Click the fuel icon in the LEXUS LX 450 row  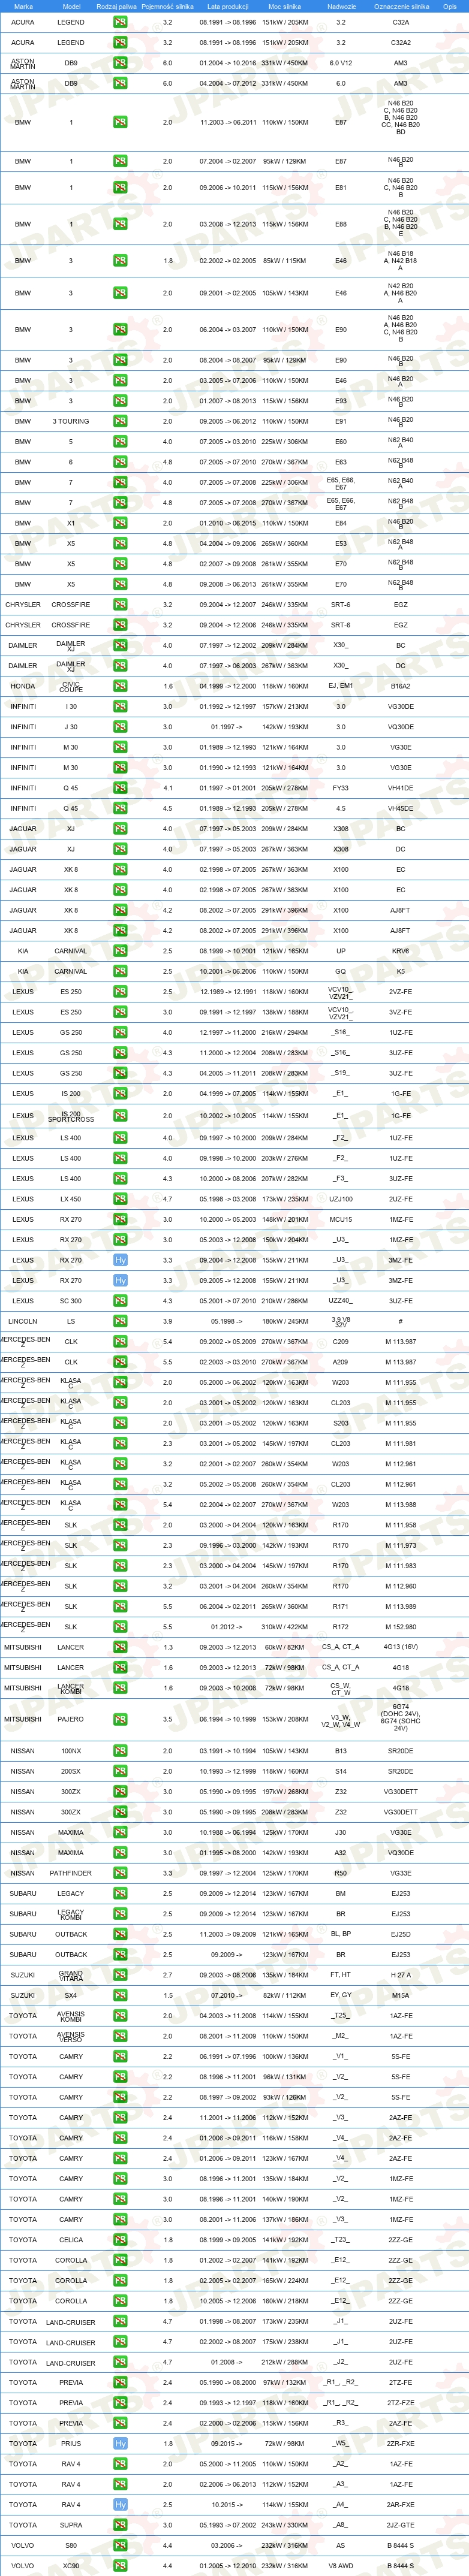coord(120,1199)
